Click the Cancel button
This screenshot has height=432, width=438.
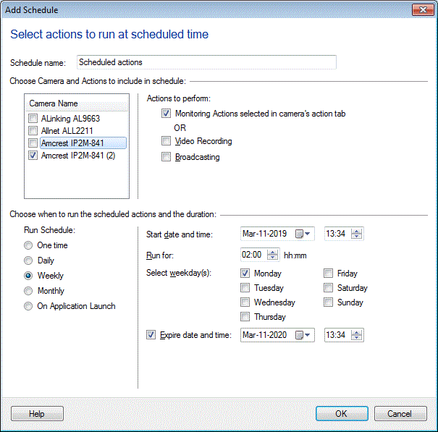pyautogui.click(x=399, y=414)
